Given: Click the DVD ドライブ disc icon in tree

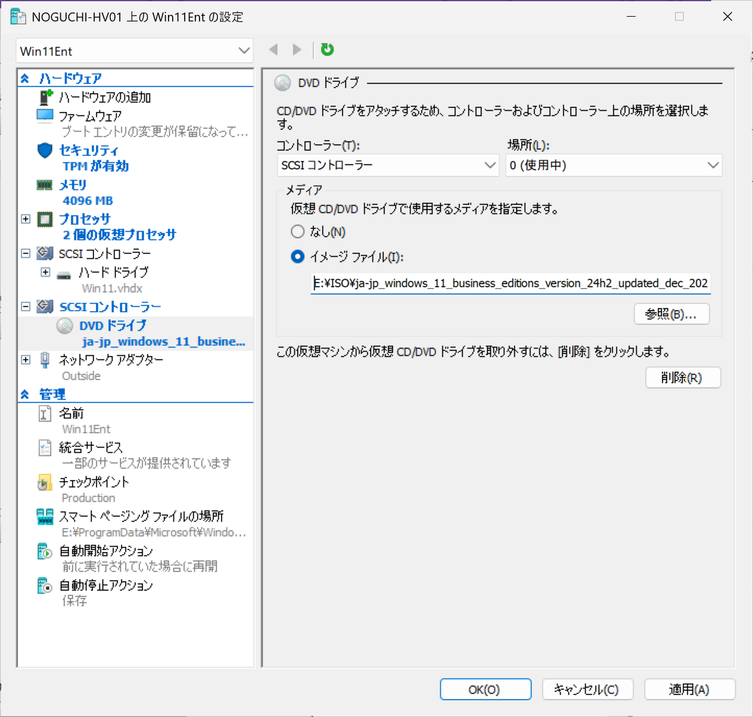Looking at the screenshot, I should (x=65, y=326).
